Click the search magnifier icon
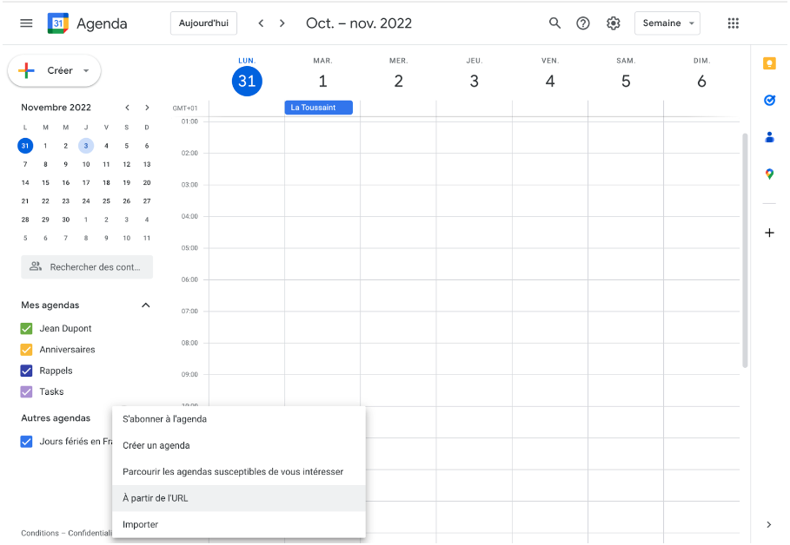Image resolution: width=790 pixels, height=545 pixels. (554, 23)
